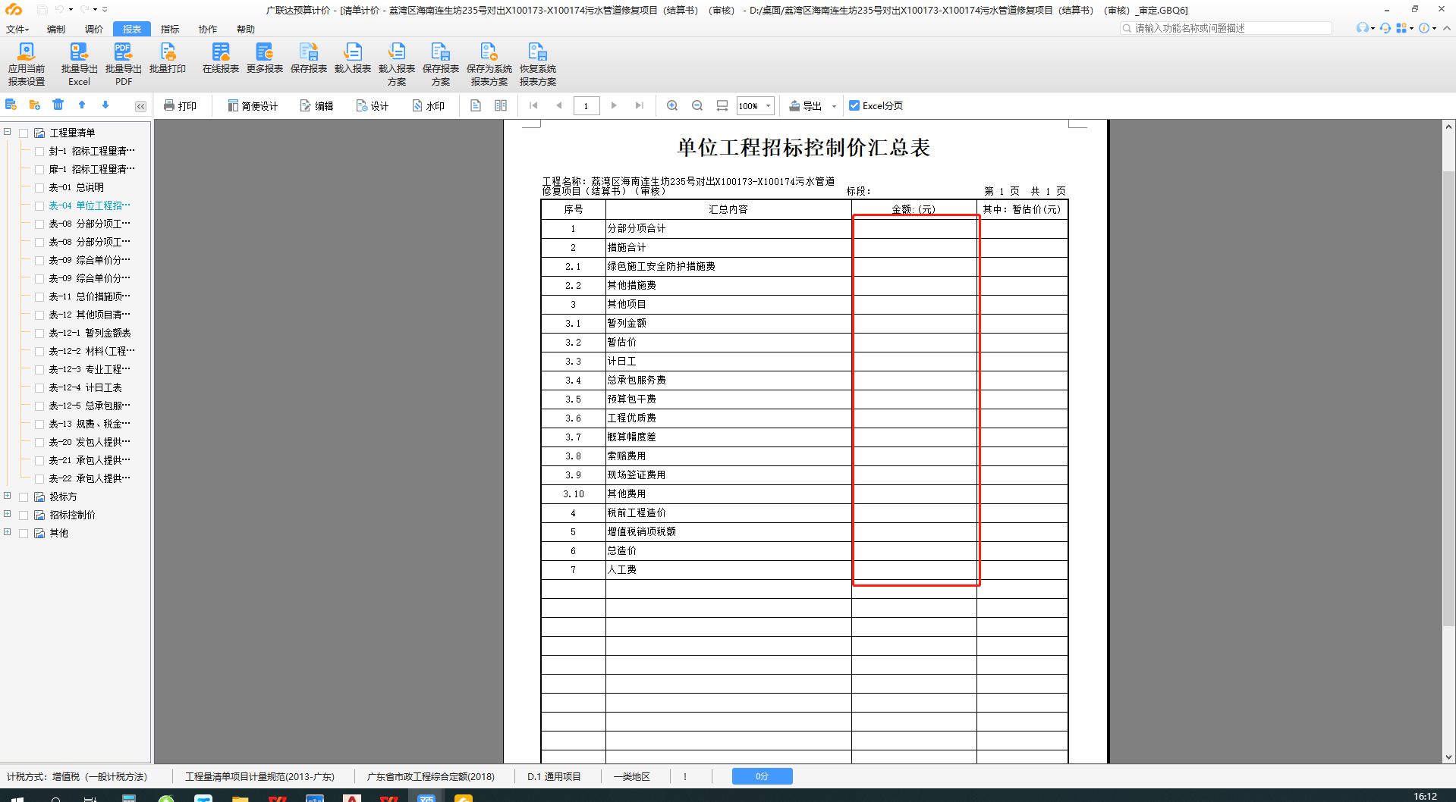Collapse the report tree panel with the double chevron
1456x802 pixels.
tap(140, 106)
